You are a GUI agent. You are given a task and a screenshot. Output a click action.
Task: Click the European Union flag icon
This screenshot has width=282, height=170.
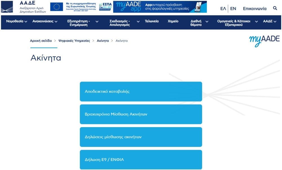pyautogui.click(x=57, y=6)
